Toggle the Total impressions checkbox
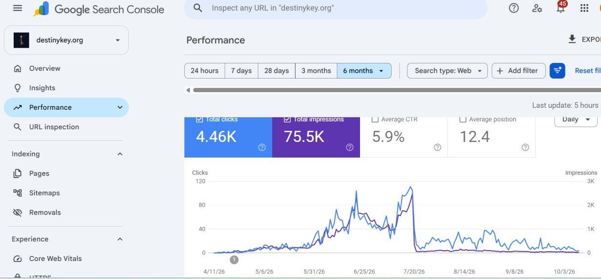Image resolution: width=601 pixels, height=279 pixels. point(287,119)
